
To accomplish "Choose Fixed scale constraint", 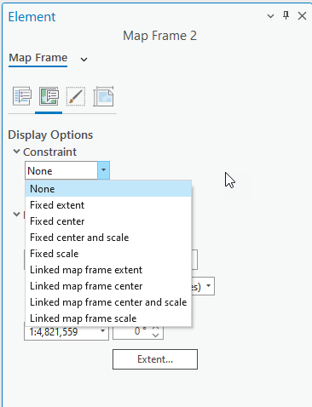I will [x=108, y=254].
